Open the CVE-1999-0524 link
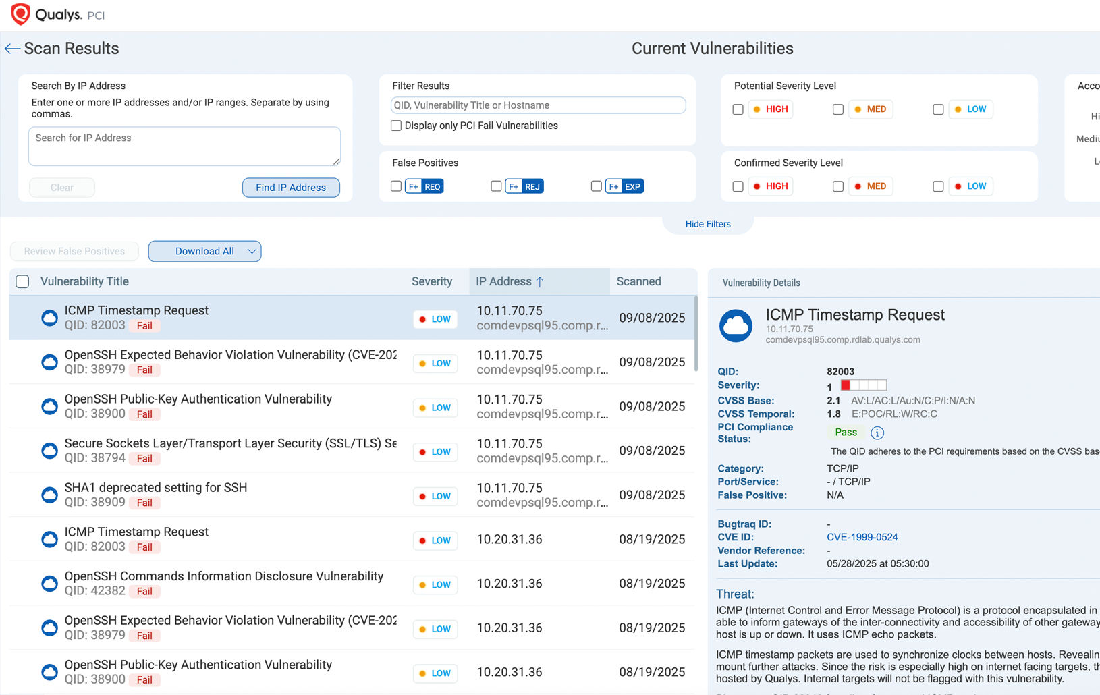The width and height of the screenshot is (1100, 695). [x=862, y=537]
